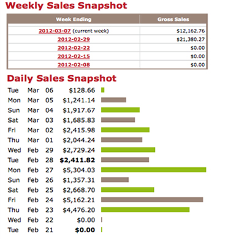Click the Sun Mar 04 green sales bar
Image resolution: width=231 pixels, height=239 pixels.
120,110
